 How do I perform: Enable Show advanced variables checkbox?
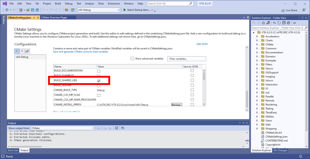pyautogui.click(x=132, y=58)
